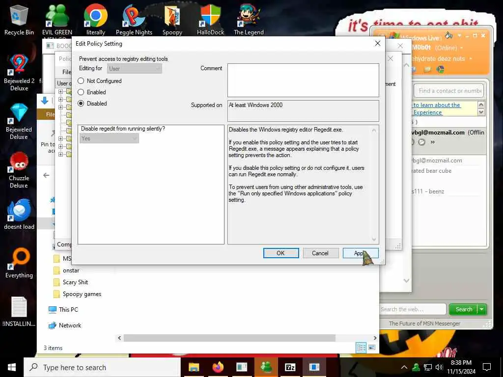Select the Chuzzle Deluxe desktop icon
Screen dimensions: 503x377
coord(19,170)
